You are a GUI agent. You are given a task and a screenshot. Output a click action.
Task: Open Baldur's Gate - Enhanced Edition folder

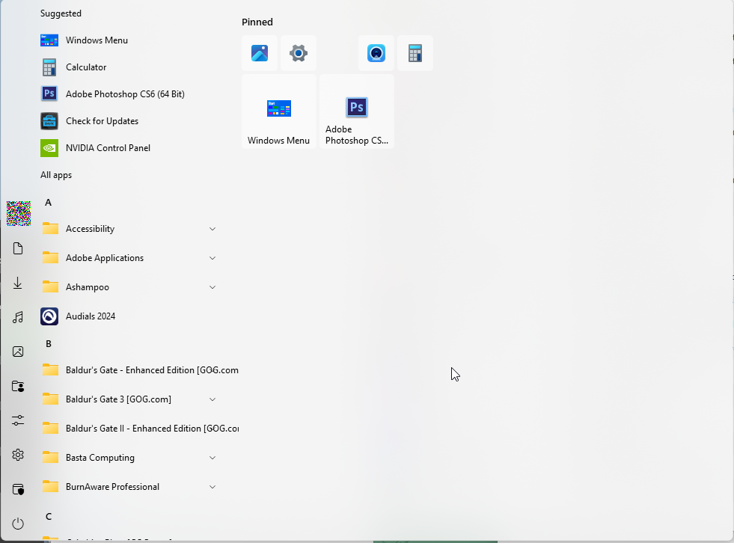(x=139, y=370)
